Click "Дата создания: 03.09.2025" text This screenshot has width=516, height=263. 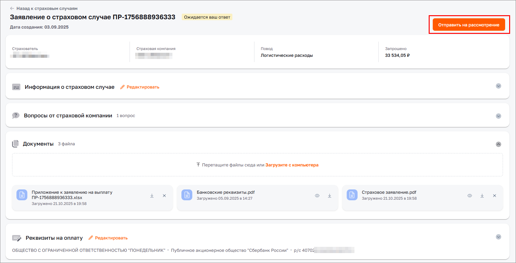[x=39, y=27]
